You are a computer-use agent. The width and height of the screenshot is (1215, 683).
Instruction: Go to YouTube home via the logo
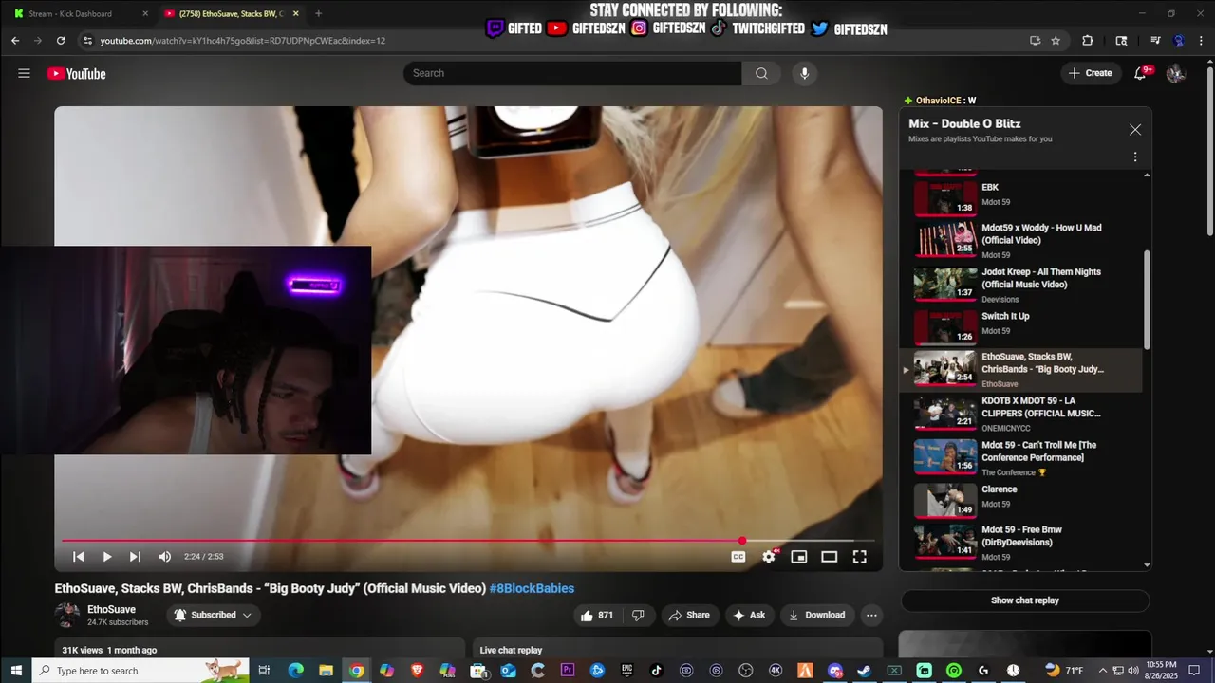point(76,73)
